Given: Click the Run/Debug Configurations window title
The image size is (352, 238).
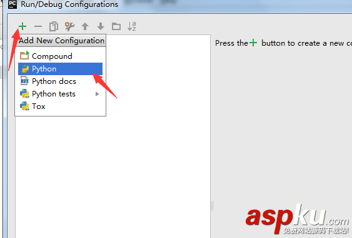Looking at the screenshot, I should tap(69, 4).
